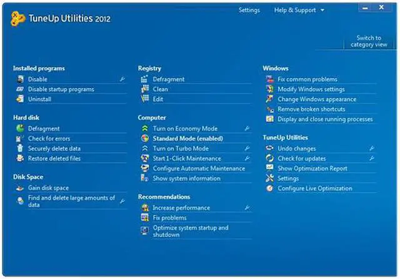Click the Change Windows appearance icon
This screenshot has width=400, height=279.
pos(269,99)
